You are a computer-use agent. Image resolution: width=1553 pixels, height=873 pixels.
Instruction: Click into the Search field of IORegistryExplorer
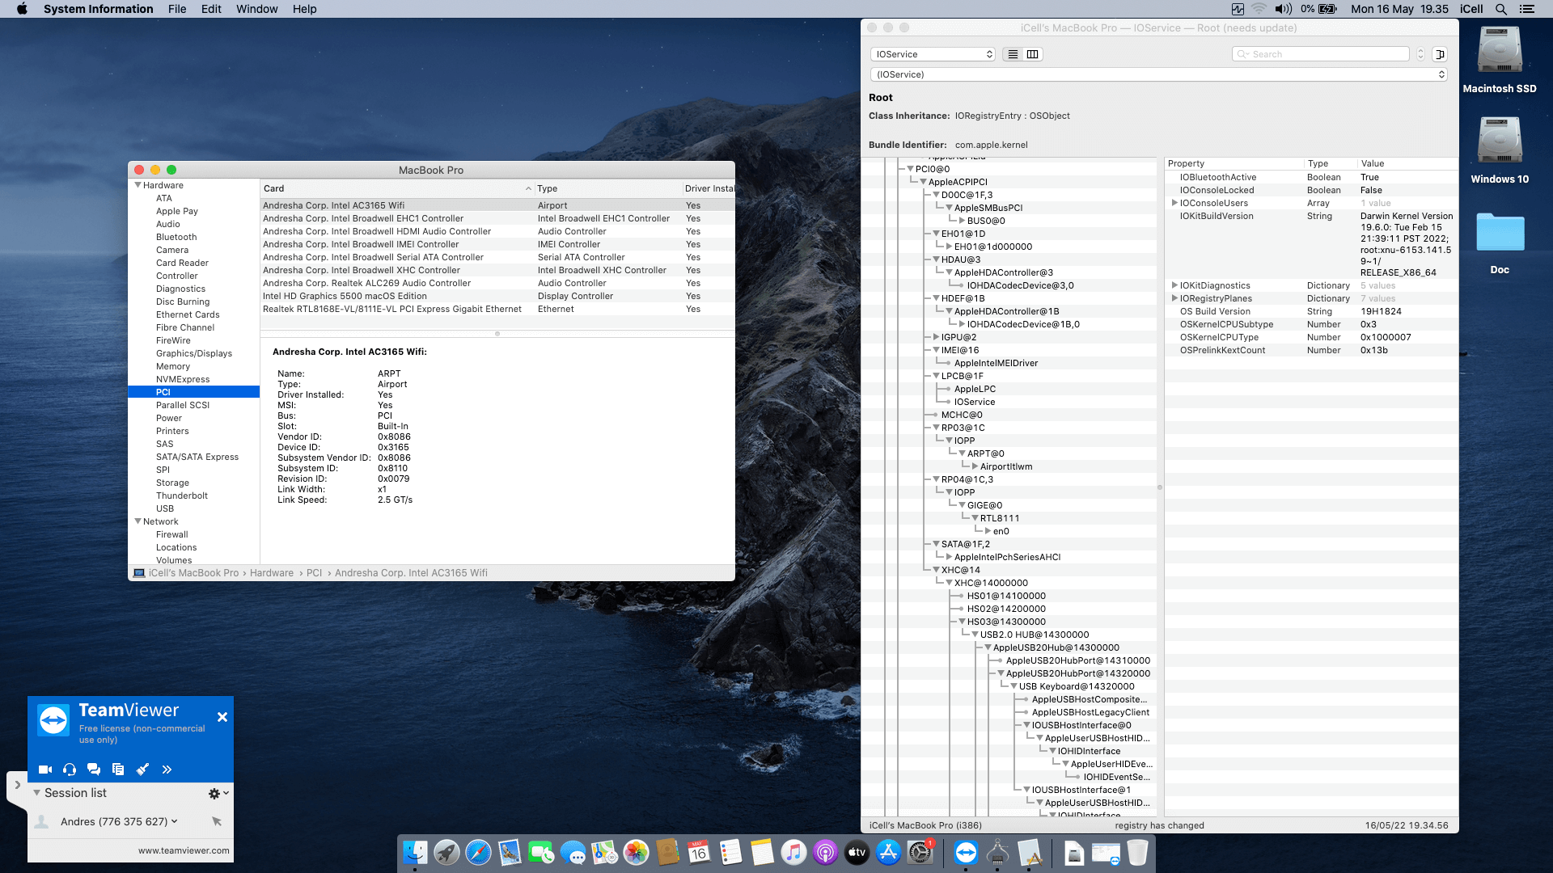pyautogui.click(x=1320, y=53)
